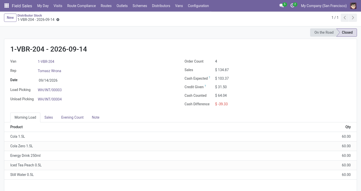The image size is (361, 191).
Task: Select Iced Tea Peach 0.5L row
Action: 180,165
